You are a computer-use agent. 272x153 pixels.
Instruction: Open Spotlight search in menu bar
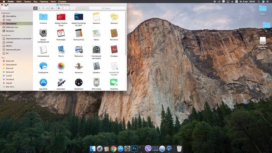(x=259, y=1)
